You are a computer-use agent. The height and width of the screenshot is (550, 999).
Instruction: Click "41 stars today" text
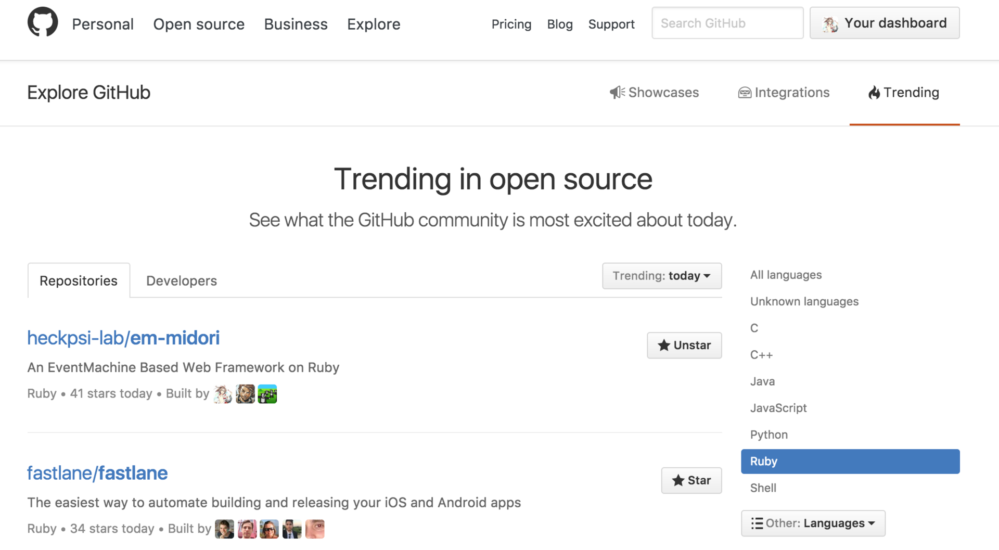click(111, 394)
